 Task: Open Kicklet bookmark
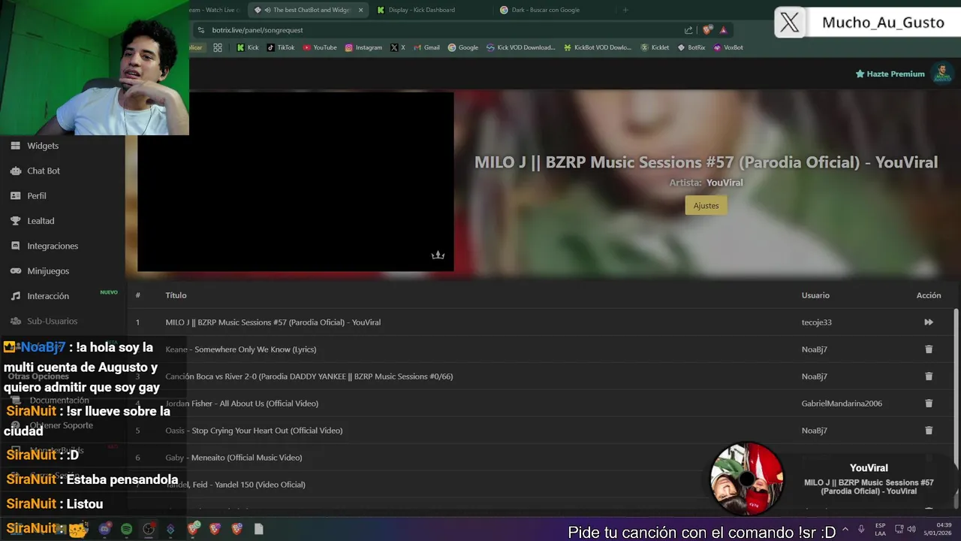point(655,47)
